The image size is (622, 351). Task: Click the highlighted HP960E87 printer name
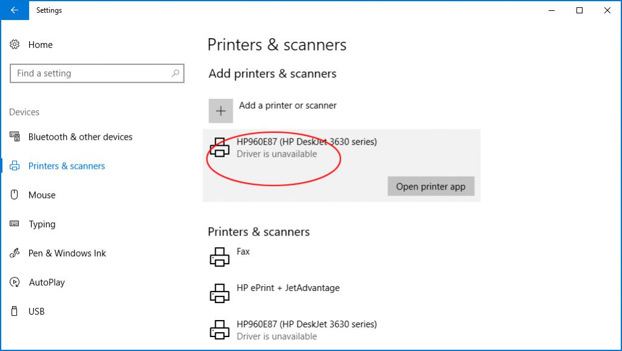pyautogui.click(x=307, y=141)
